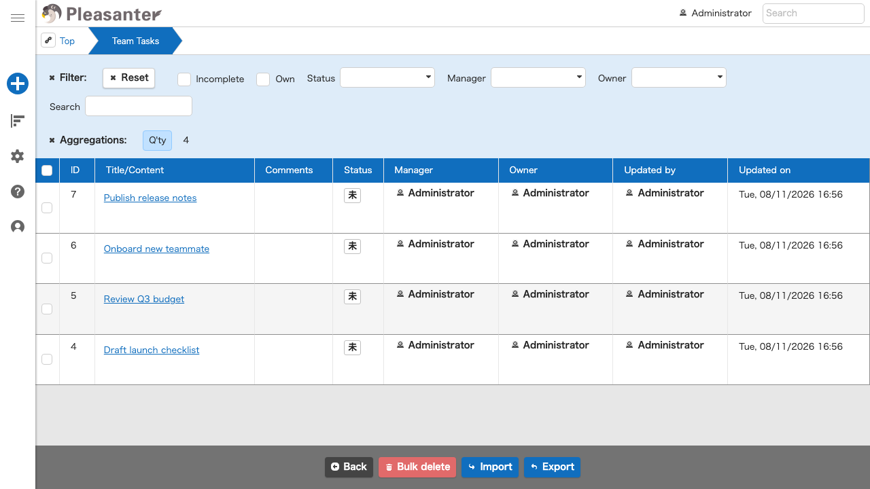Open the user account sidebar icon
The height and width of the screenshot is (489, 870).
click(x=18, y=227)
